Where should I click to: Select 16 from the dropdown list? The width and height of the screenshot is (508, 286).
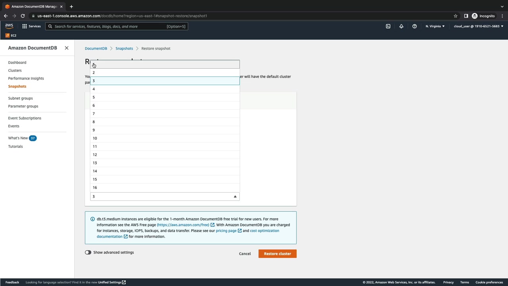coord(165,187)
